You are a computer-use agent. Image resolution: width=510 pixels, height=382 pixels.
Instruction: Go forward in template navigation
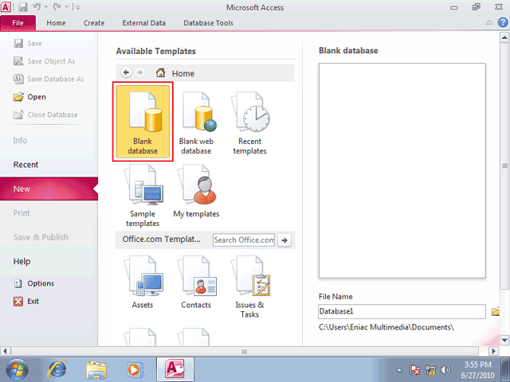140,72
